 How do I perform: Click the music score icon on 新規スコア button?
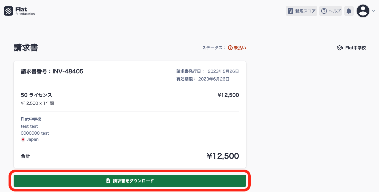pos(290,11)
